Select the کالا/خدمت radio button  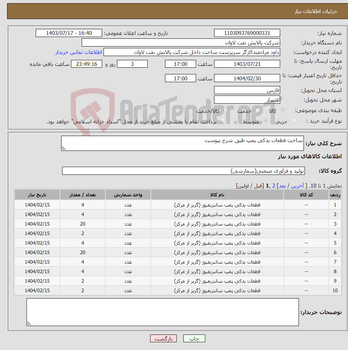[226, 110]
